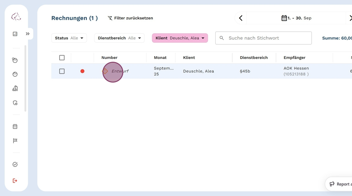Expand the sidebar with the double chevron
Image resolution: width=352 pixels, height=196 pixels.
point(28,34)
